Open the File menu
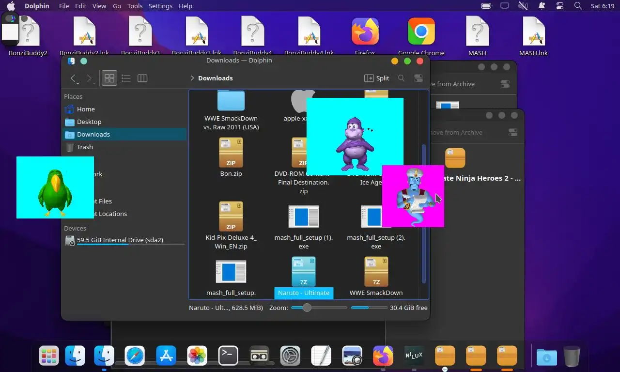Screen dimensions: 620x372 pyautogui.click(x=64, y=6)
